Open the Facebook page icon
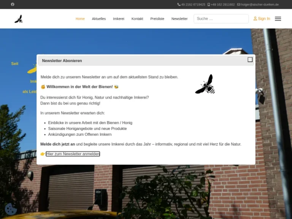 coord(13,5)
